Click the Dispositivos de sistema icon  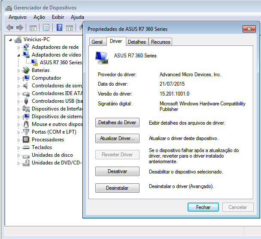[x=26, y=117]
